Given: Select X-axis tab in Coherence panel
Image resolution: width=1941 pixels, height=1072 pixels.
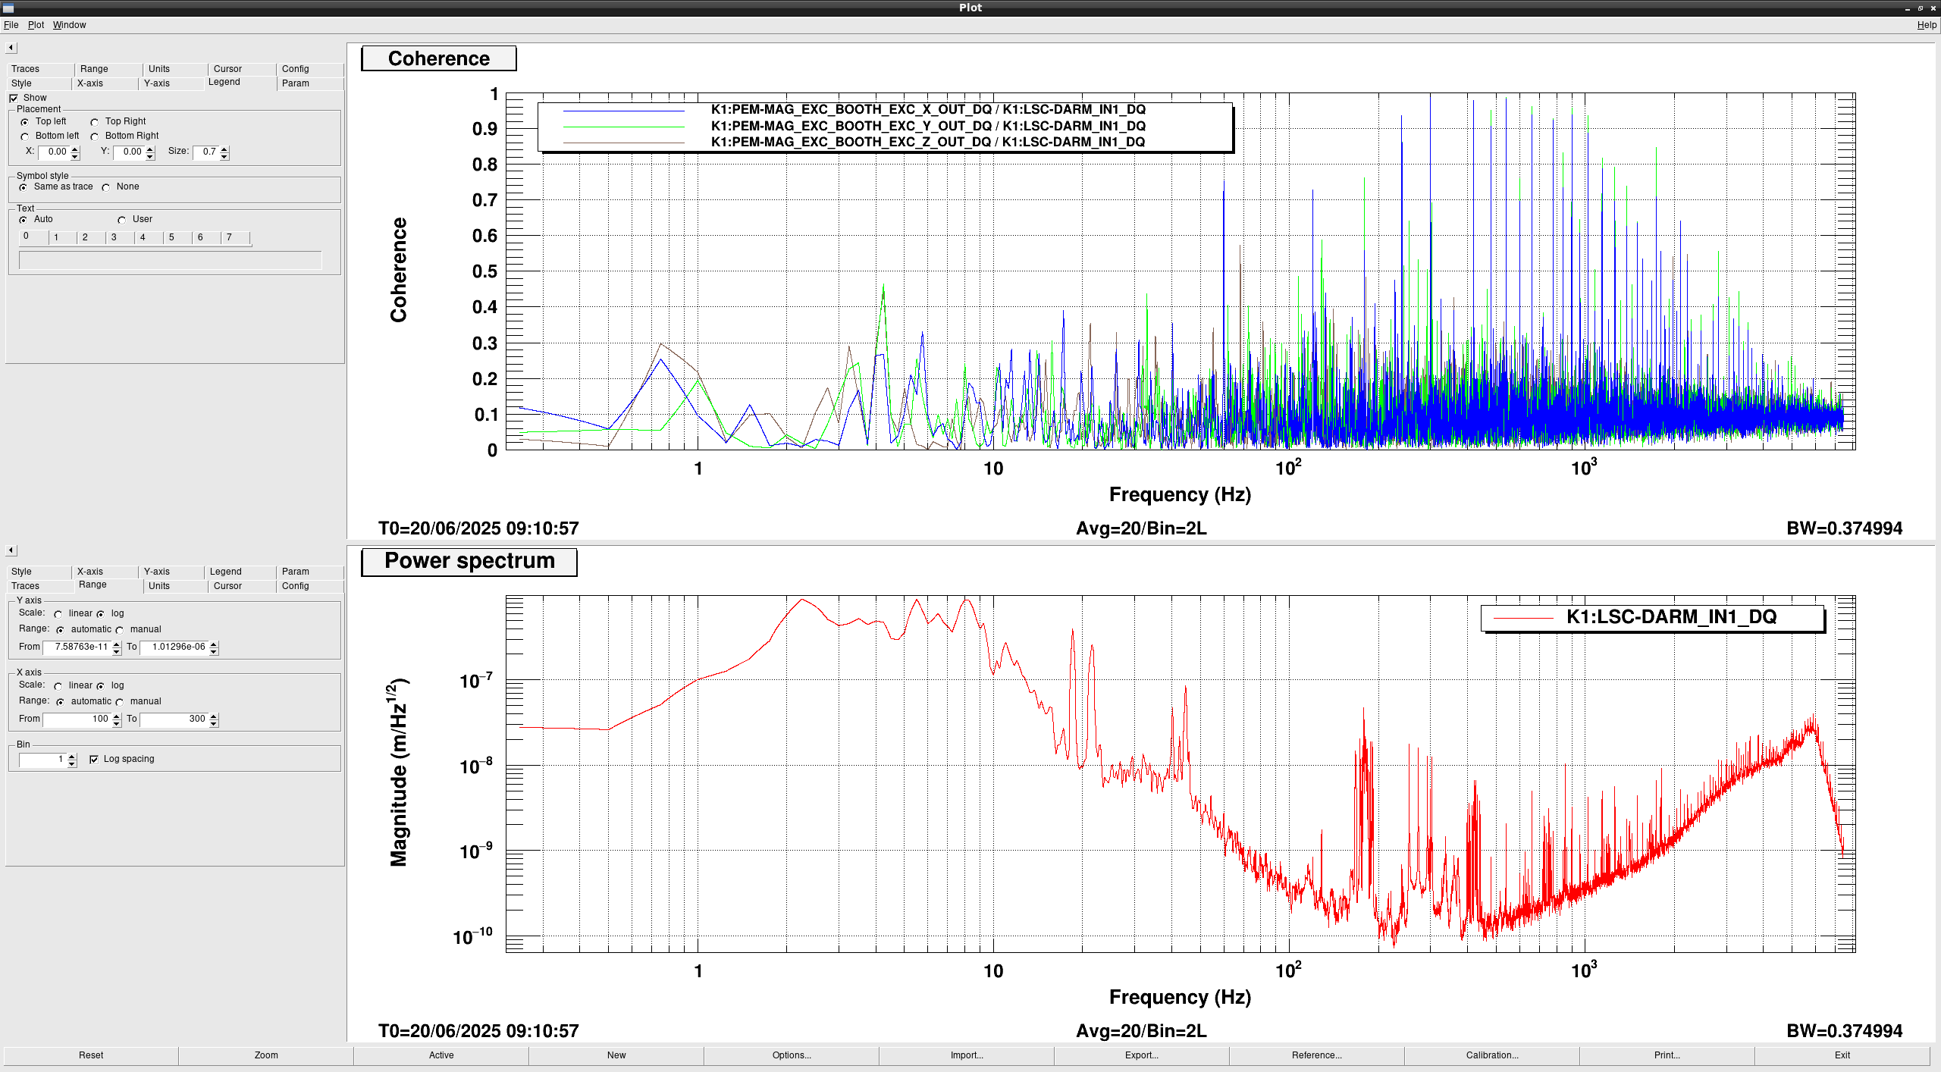Looking at the screenshot, I should pos(105,83).
